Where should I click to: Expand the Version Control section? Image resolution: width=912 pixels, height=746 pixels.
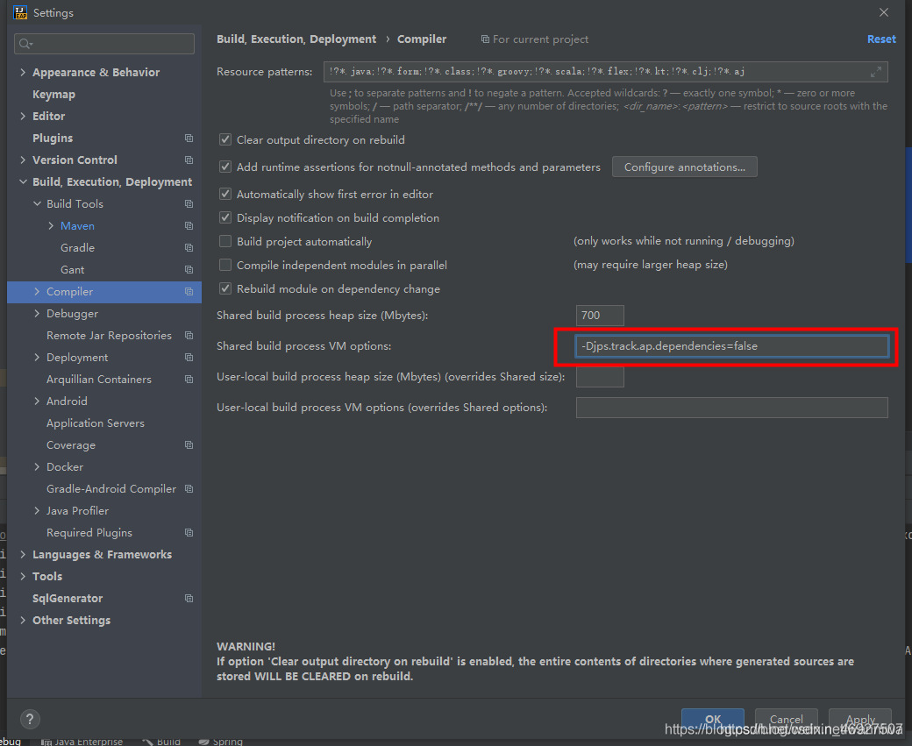tap(23, 160)
